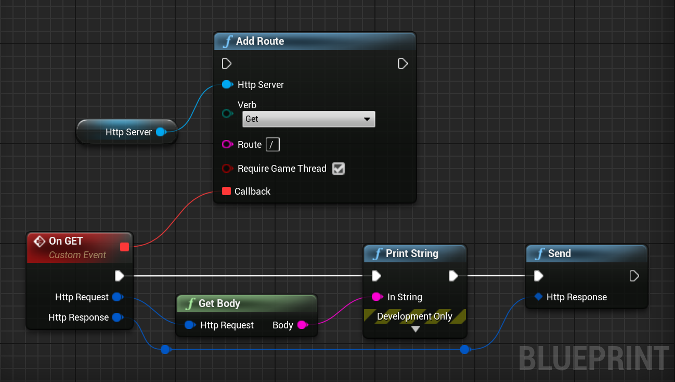Screen dimensions: 675x382
Task: Click the Print String In String pin
Action: pos(378,297)
